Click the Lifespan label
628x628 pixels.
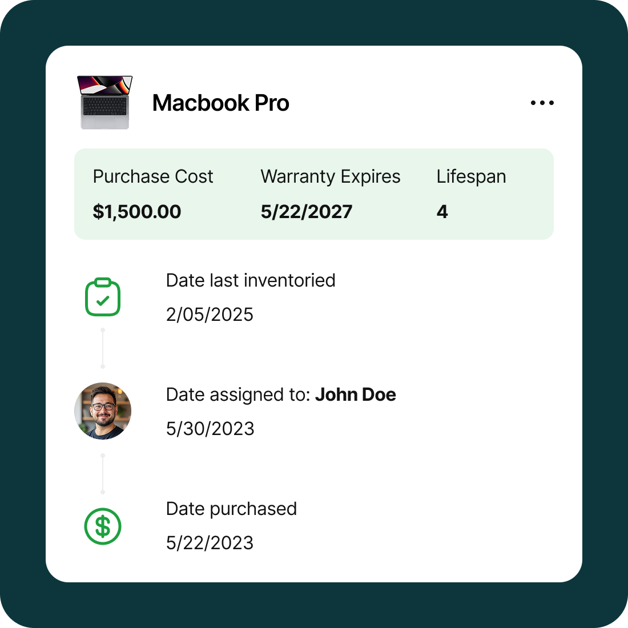(x=471, y=176)
